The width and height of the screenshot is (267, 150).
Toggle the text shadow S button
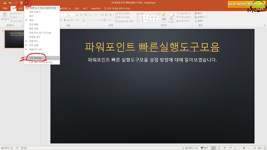65,20
